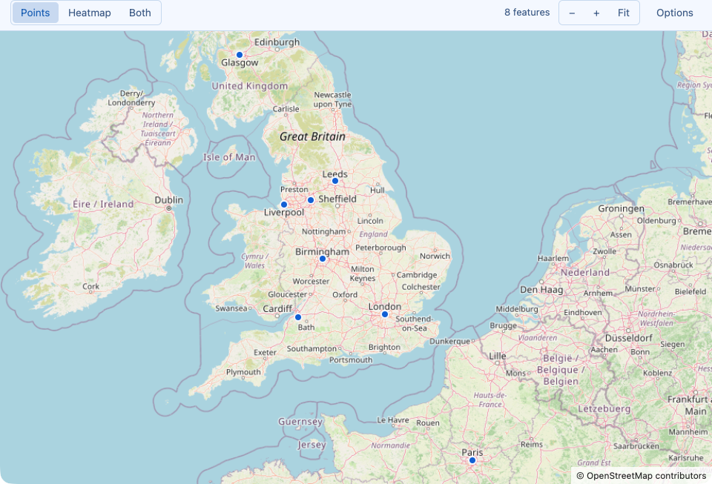Click the Éire / Ireland label
Image resolution: width=712 pixels, height=484 pixels.
[x=103, y=204]
